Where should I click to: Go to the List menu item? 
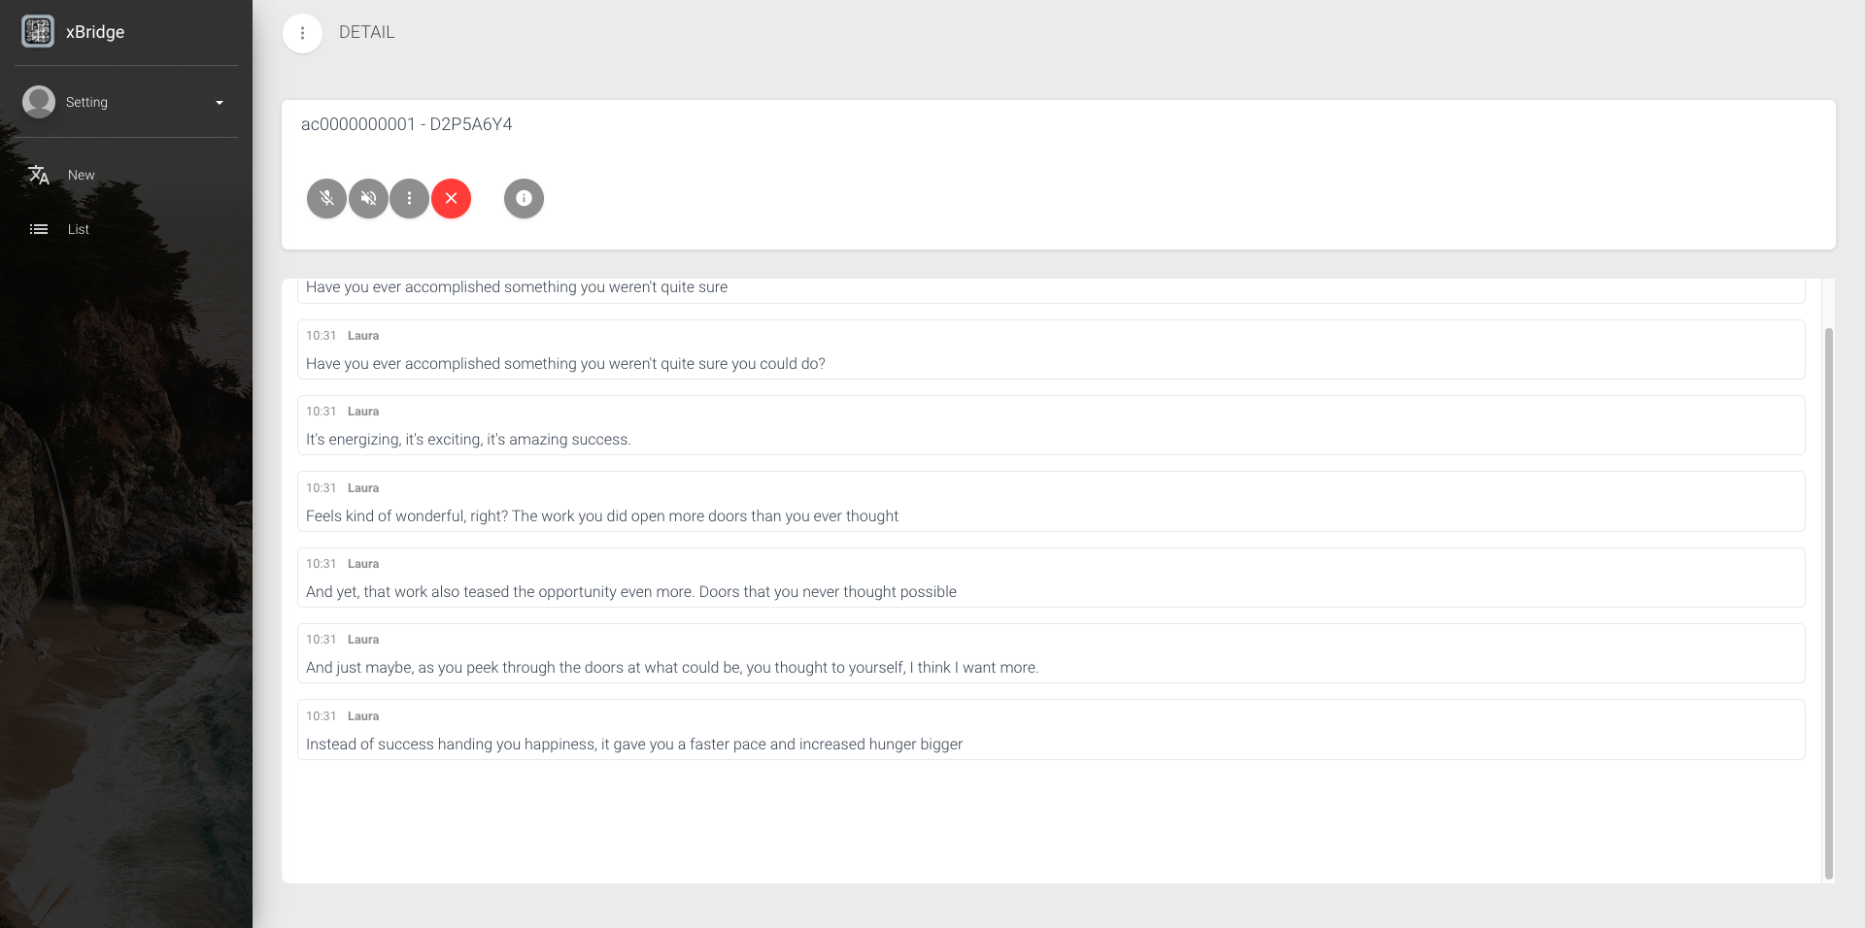[79, 229]
